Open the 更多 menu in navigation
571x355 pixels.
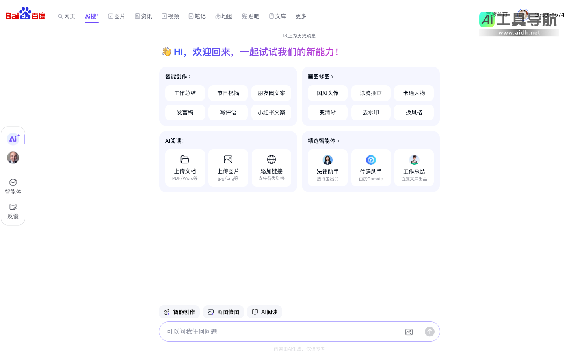click(x=301, y=16)
